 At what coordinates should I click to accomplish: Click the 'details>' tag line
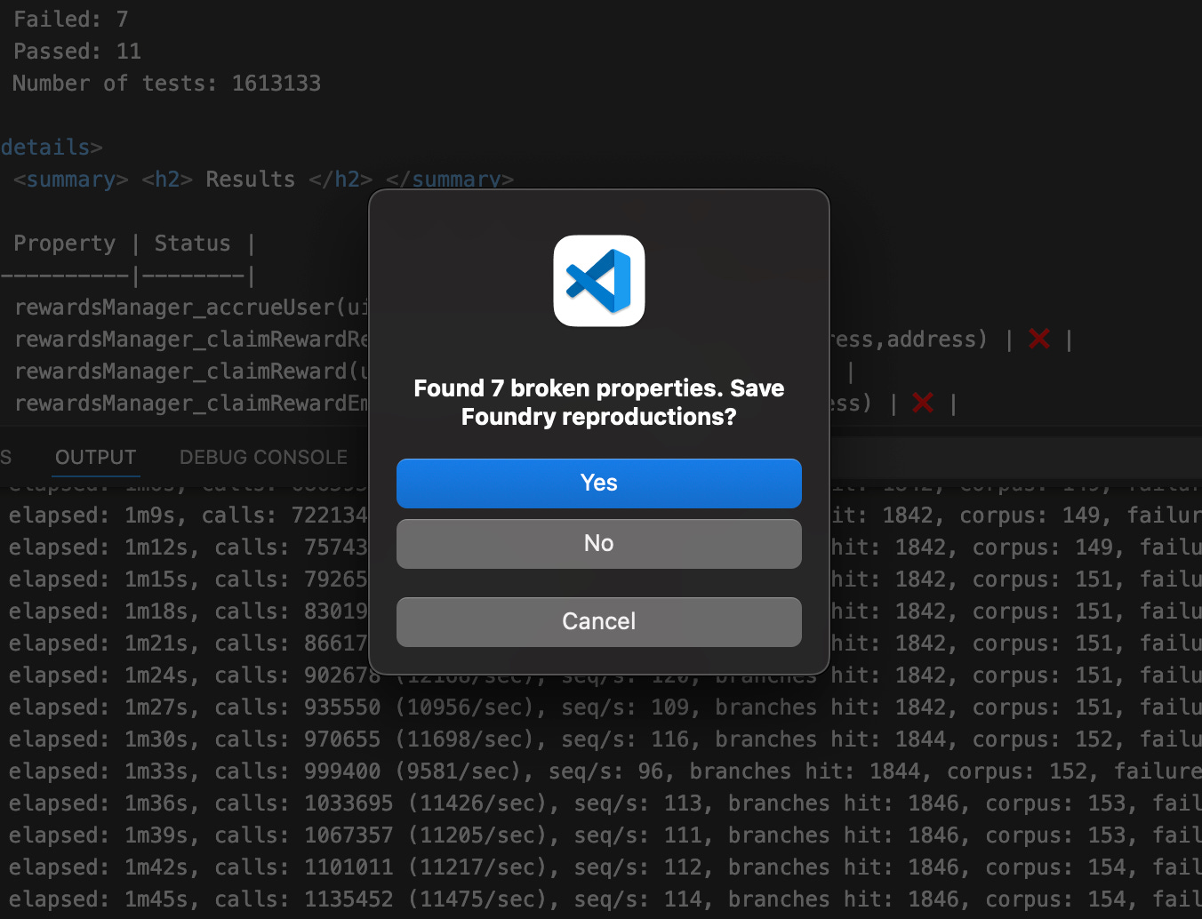point(52,147)
